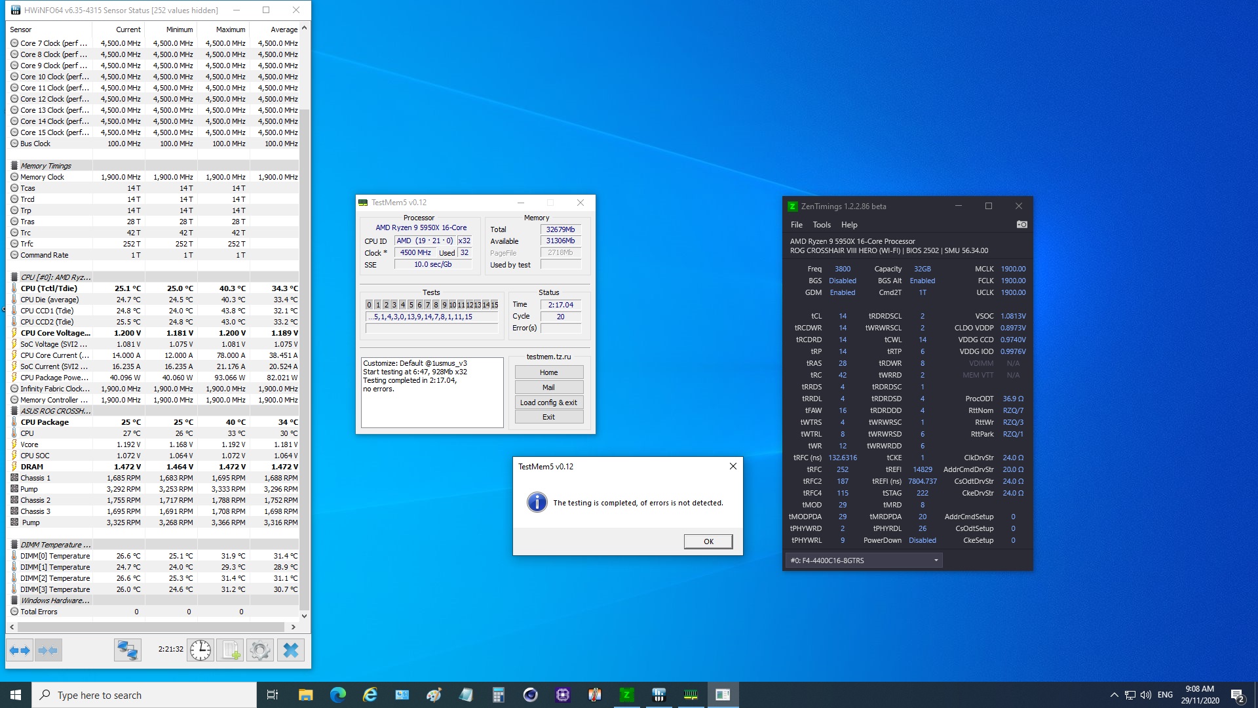Switch to HWiNFO taskbar icon
This screenshot has height=708, width=1258.
(658, 695)
